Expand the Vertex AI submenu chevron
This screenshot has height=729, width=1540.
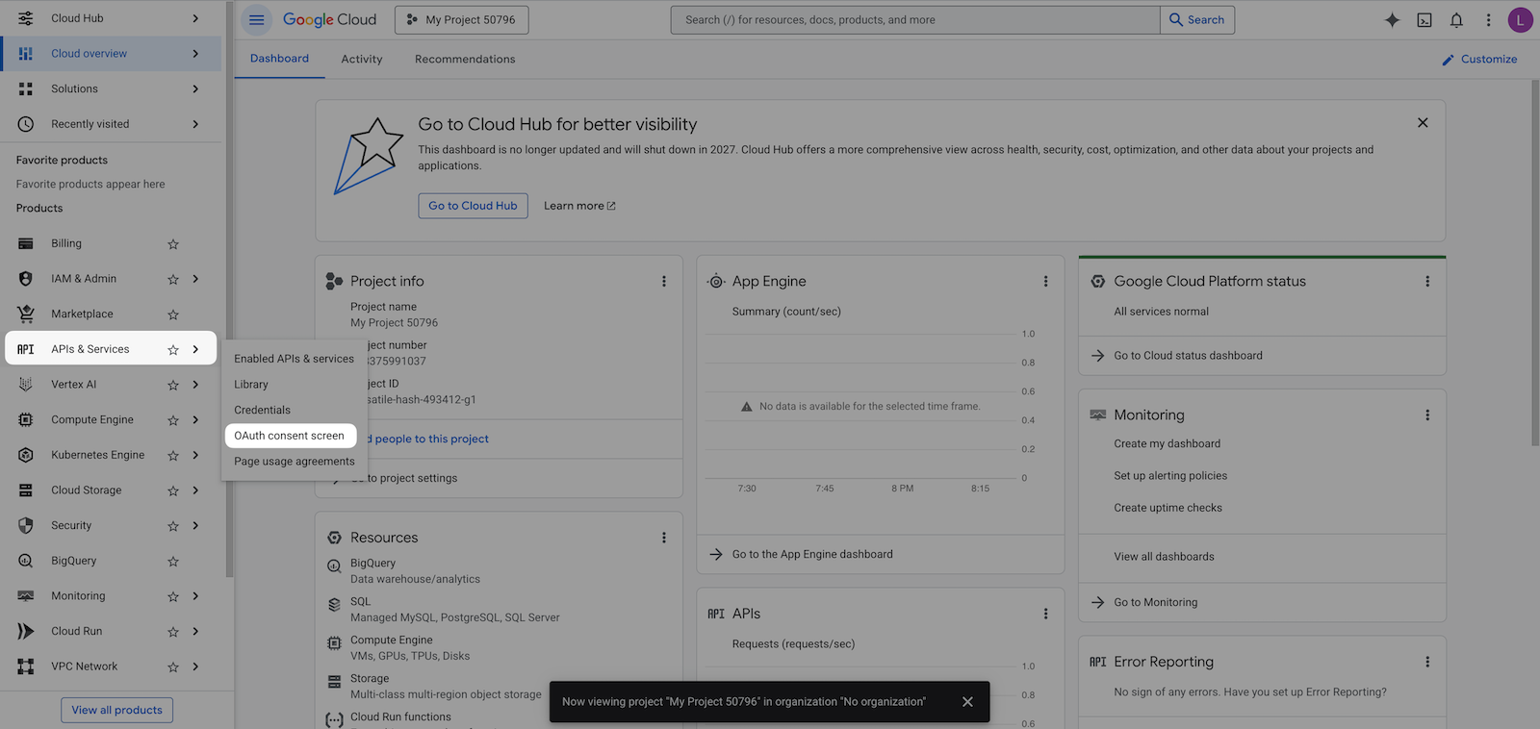(195, 385)
